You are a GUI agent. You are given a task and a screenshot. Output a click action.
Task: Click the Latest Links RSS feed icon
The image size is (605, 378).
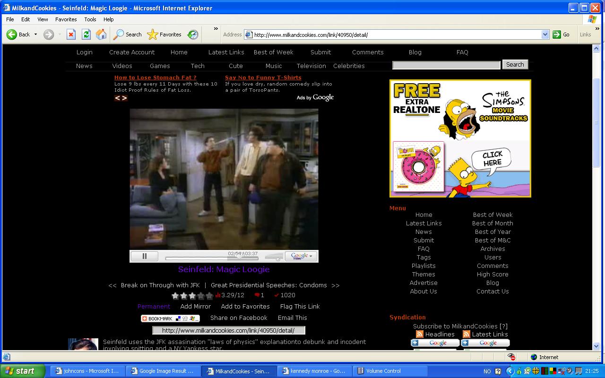(x=466, y=334)
